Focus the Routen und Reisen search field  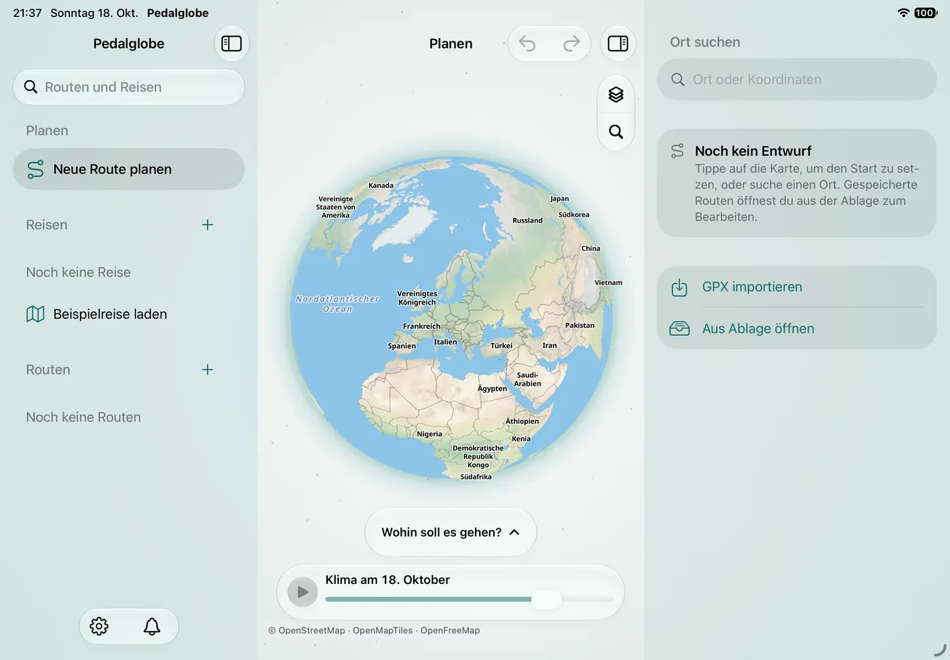(128, 87)
